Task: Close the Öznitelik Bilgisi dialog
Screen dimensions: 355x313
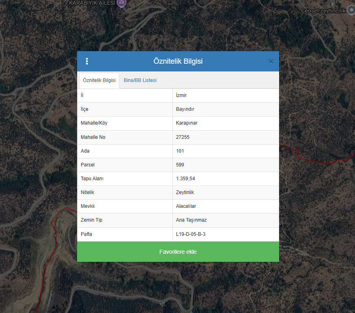Action: click(271, 62)
